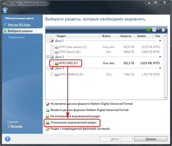The image size is (172, 146).
Task: Click the partition icon of NTFS (C:)
Action: [x=57, y=47]
